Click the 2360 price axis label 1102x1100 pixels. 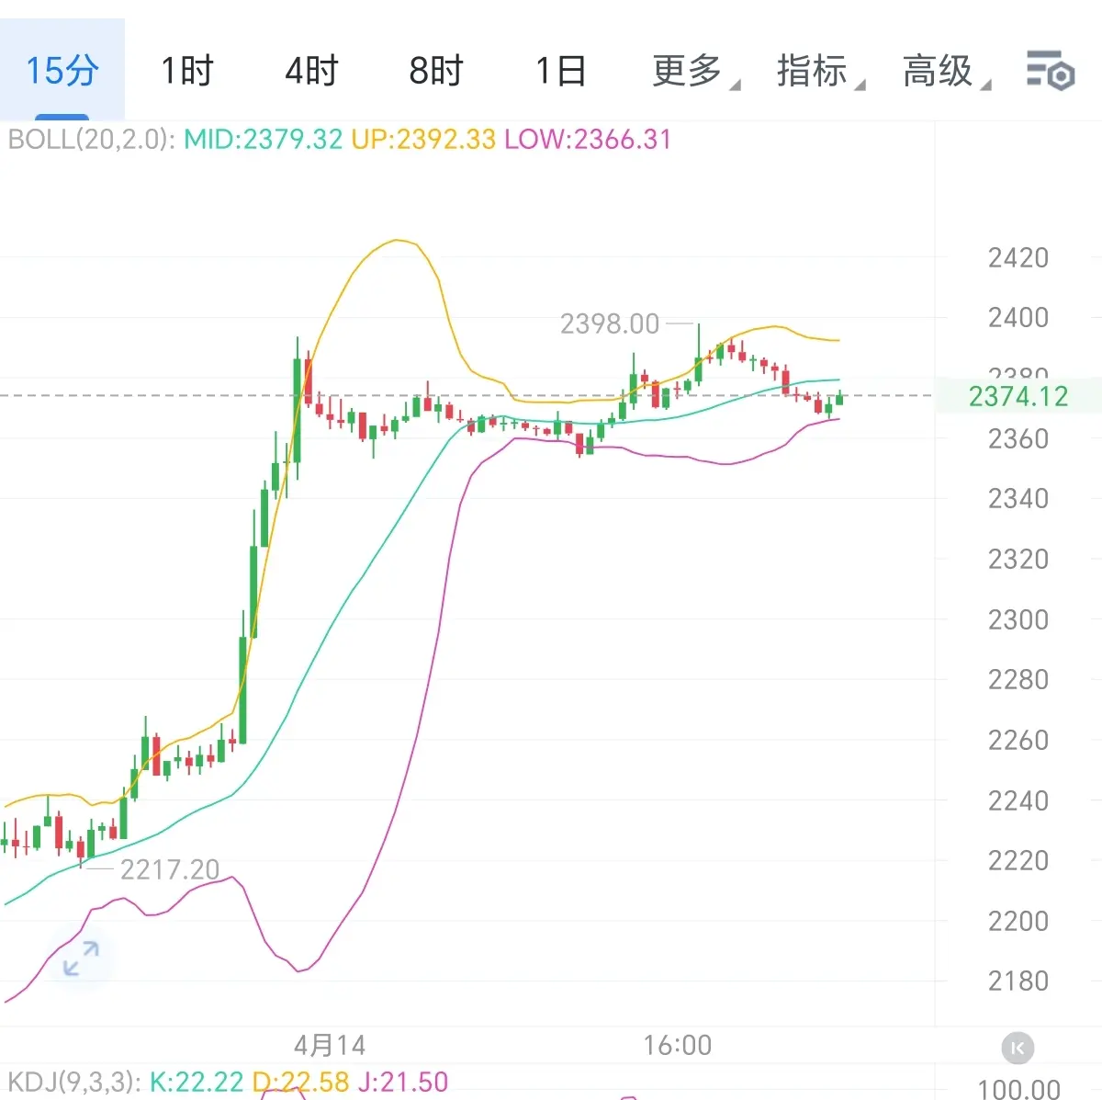pos(1018,438)
